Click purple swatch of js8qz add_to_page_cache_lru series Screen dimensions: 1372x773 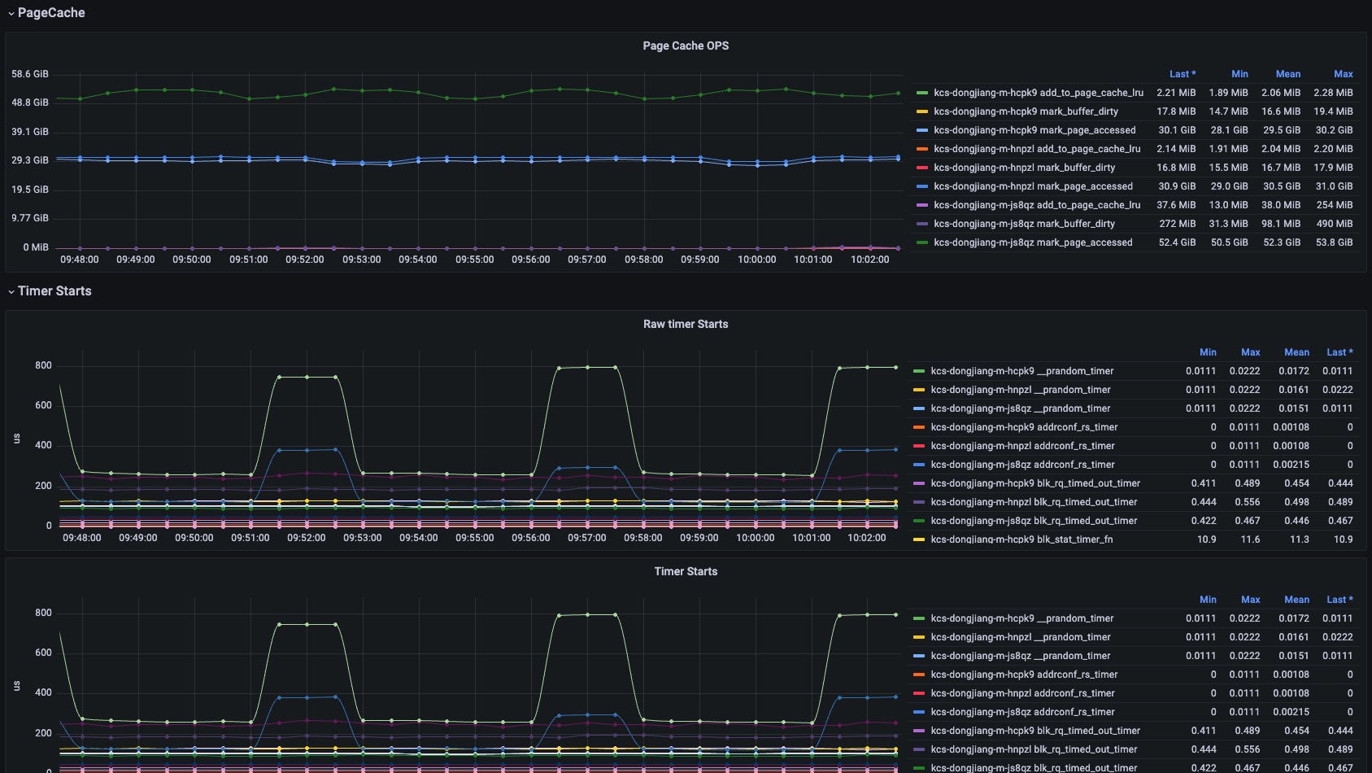922,205
